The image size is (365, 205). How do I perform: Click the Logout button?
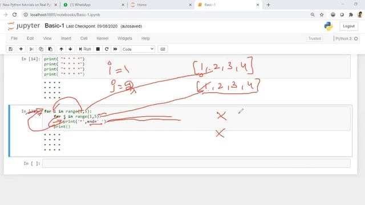point(348,26)
